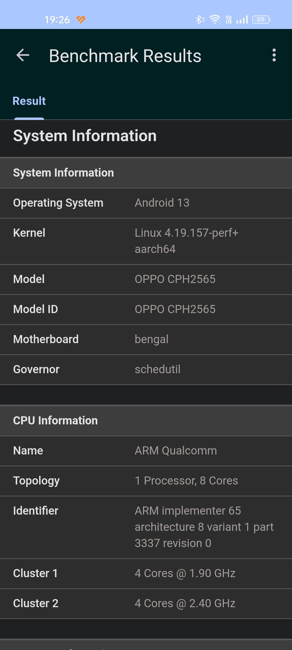292x650 pixels.
Task: Tap the Model ID label
Action: [x=36, y=309]
